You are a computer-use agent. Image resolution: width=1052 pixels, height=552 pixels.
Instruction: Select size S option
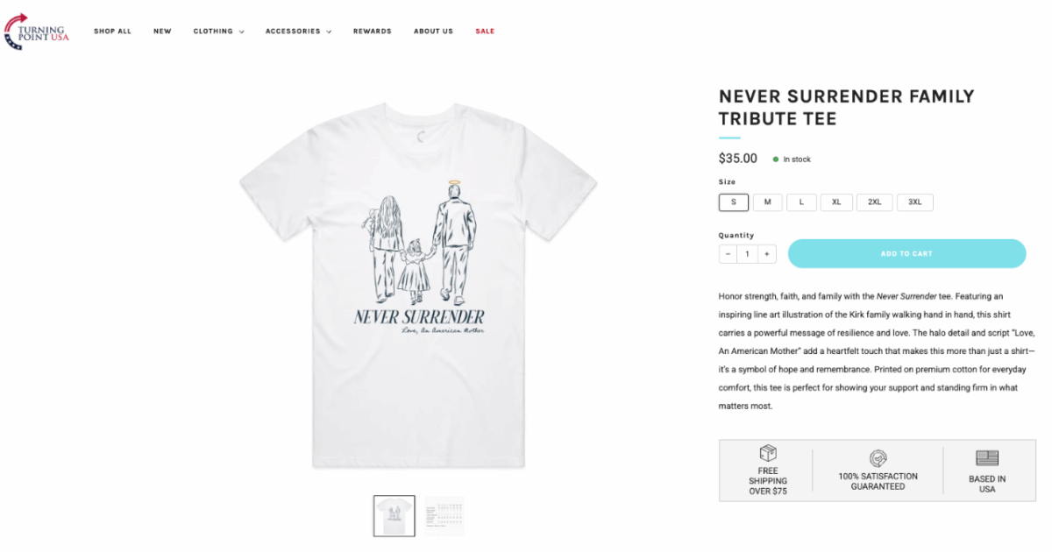(x=734, y=202)
